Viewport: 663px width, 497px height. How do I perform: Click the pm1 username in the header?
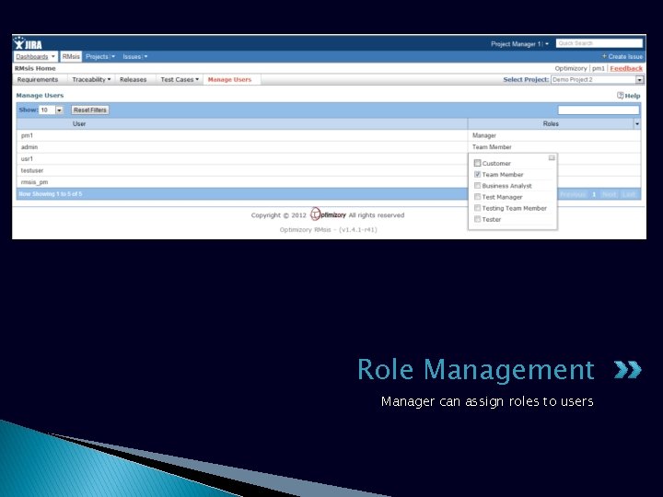(598, 68)
